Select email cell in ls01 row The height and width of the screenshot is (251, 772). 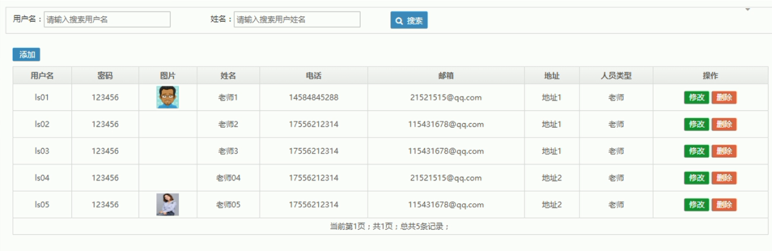446,97
